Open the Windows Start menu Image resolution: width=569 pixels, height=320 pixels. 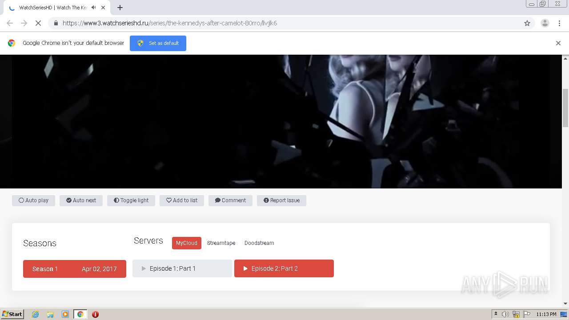[12, 314]
